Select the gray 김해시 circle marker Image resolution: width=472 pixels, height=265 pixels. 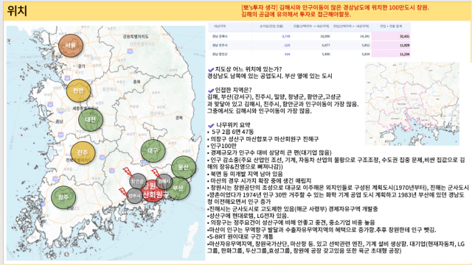[164, 182]
